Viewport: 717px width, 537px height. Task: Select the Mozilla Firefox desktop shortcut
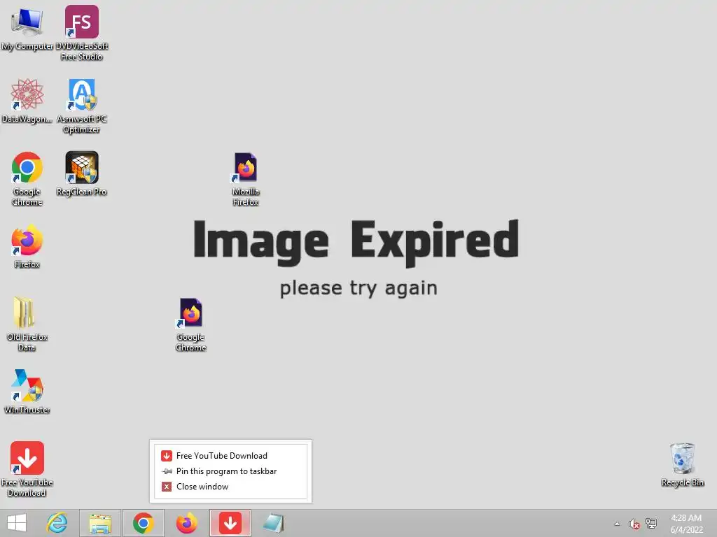tap(246, 179)
